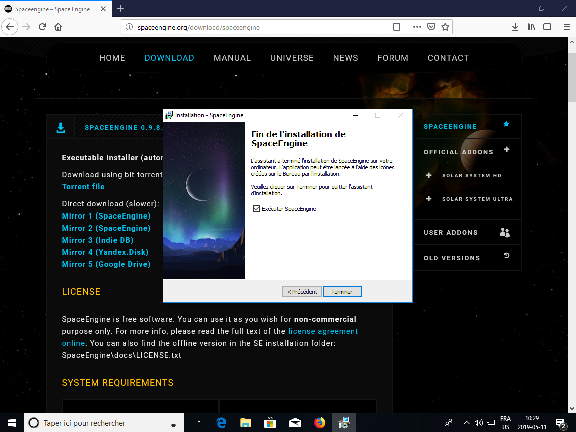Viewport: 576px width, 432px height.
Task: Select SOLAR SYSTEM HD sidebar entry
Action: pyautogui.click(x=472, y=176)
